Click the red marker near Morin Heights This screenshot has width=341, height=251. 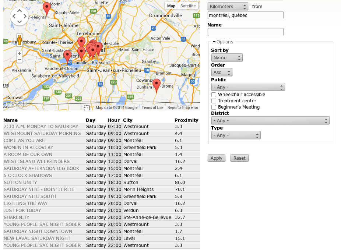click(x=47, y=8)
